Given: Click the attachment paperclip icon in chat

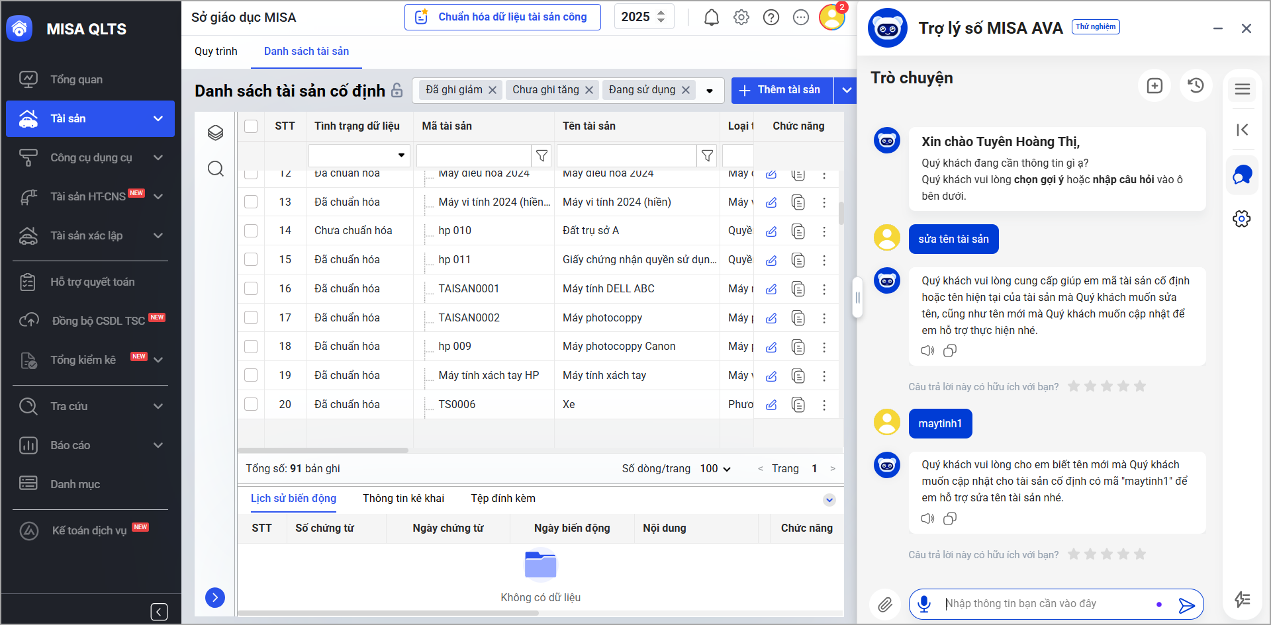Looking at the screenshot, I should [x=885, y=604].
